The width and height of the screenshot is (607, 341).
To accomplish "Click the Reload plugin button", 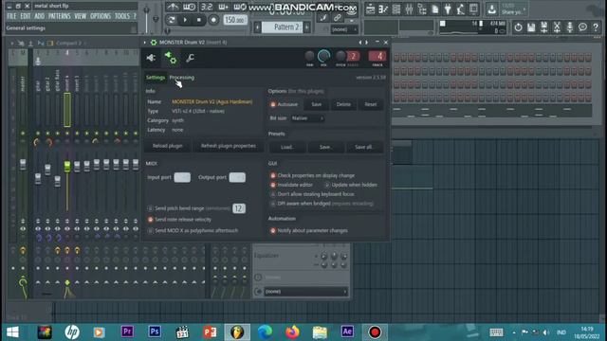I will (167, 146).
